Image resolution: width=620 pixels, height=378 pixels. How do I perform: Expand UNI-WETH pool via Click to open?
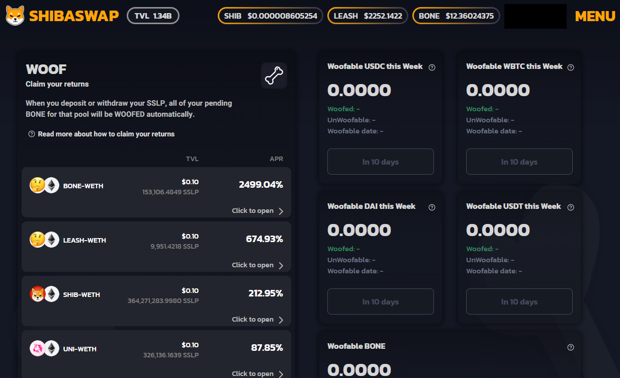pyautogui.click(x=257, y=373)
